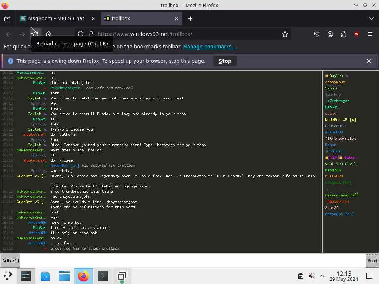Close the MsgRoom - MRCS Chat tab
The image size is (379, 284).
point(93,18)
